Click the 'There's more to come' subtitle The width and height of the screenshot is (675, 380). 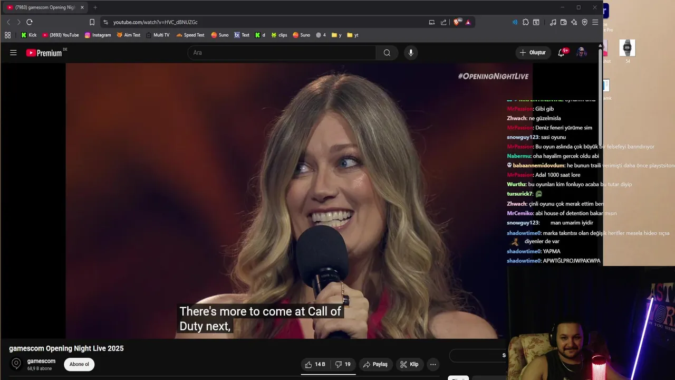click(261, 319)
